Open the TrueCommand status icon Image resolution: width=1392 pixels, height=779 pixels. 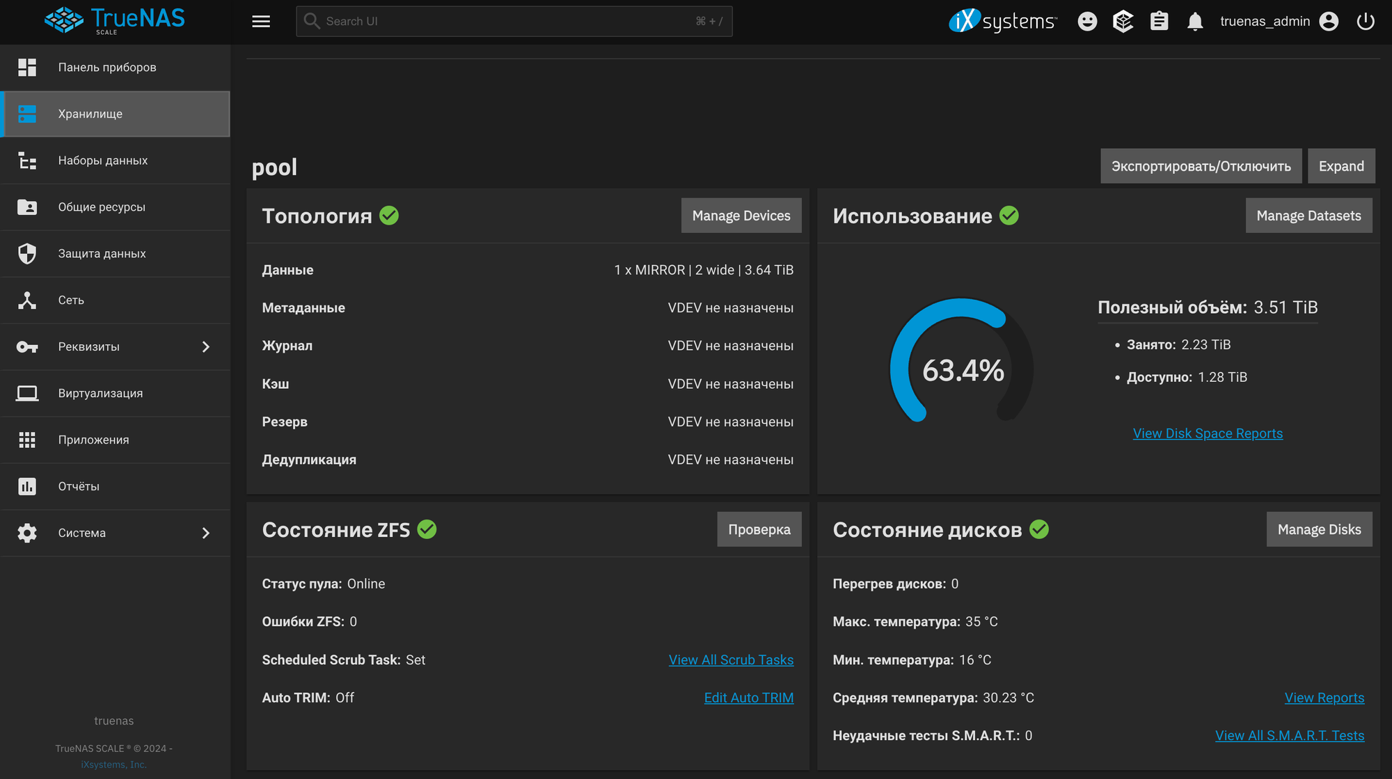coord(1123,22)
